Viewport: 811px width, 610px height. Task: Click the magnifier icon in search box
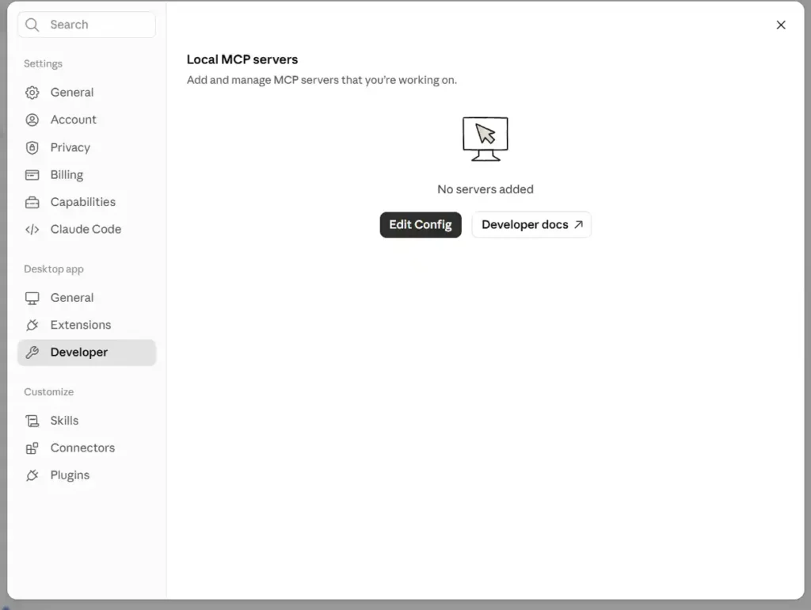pos(32,25)
